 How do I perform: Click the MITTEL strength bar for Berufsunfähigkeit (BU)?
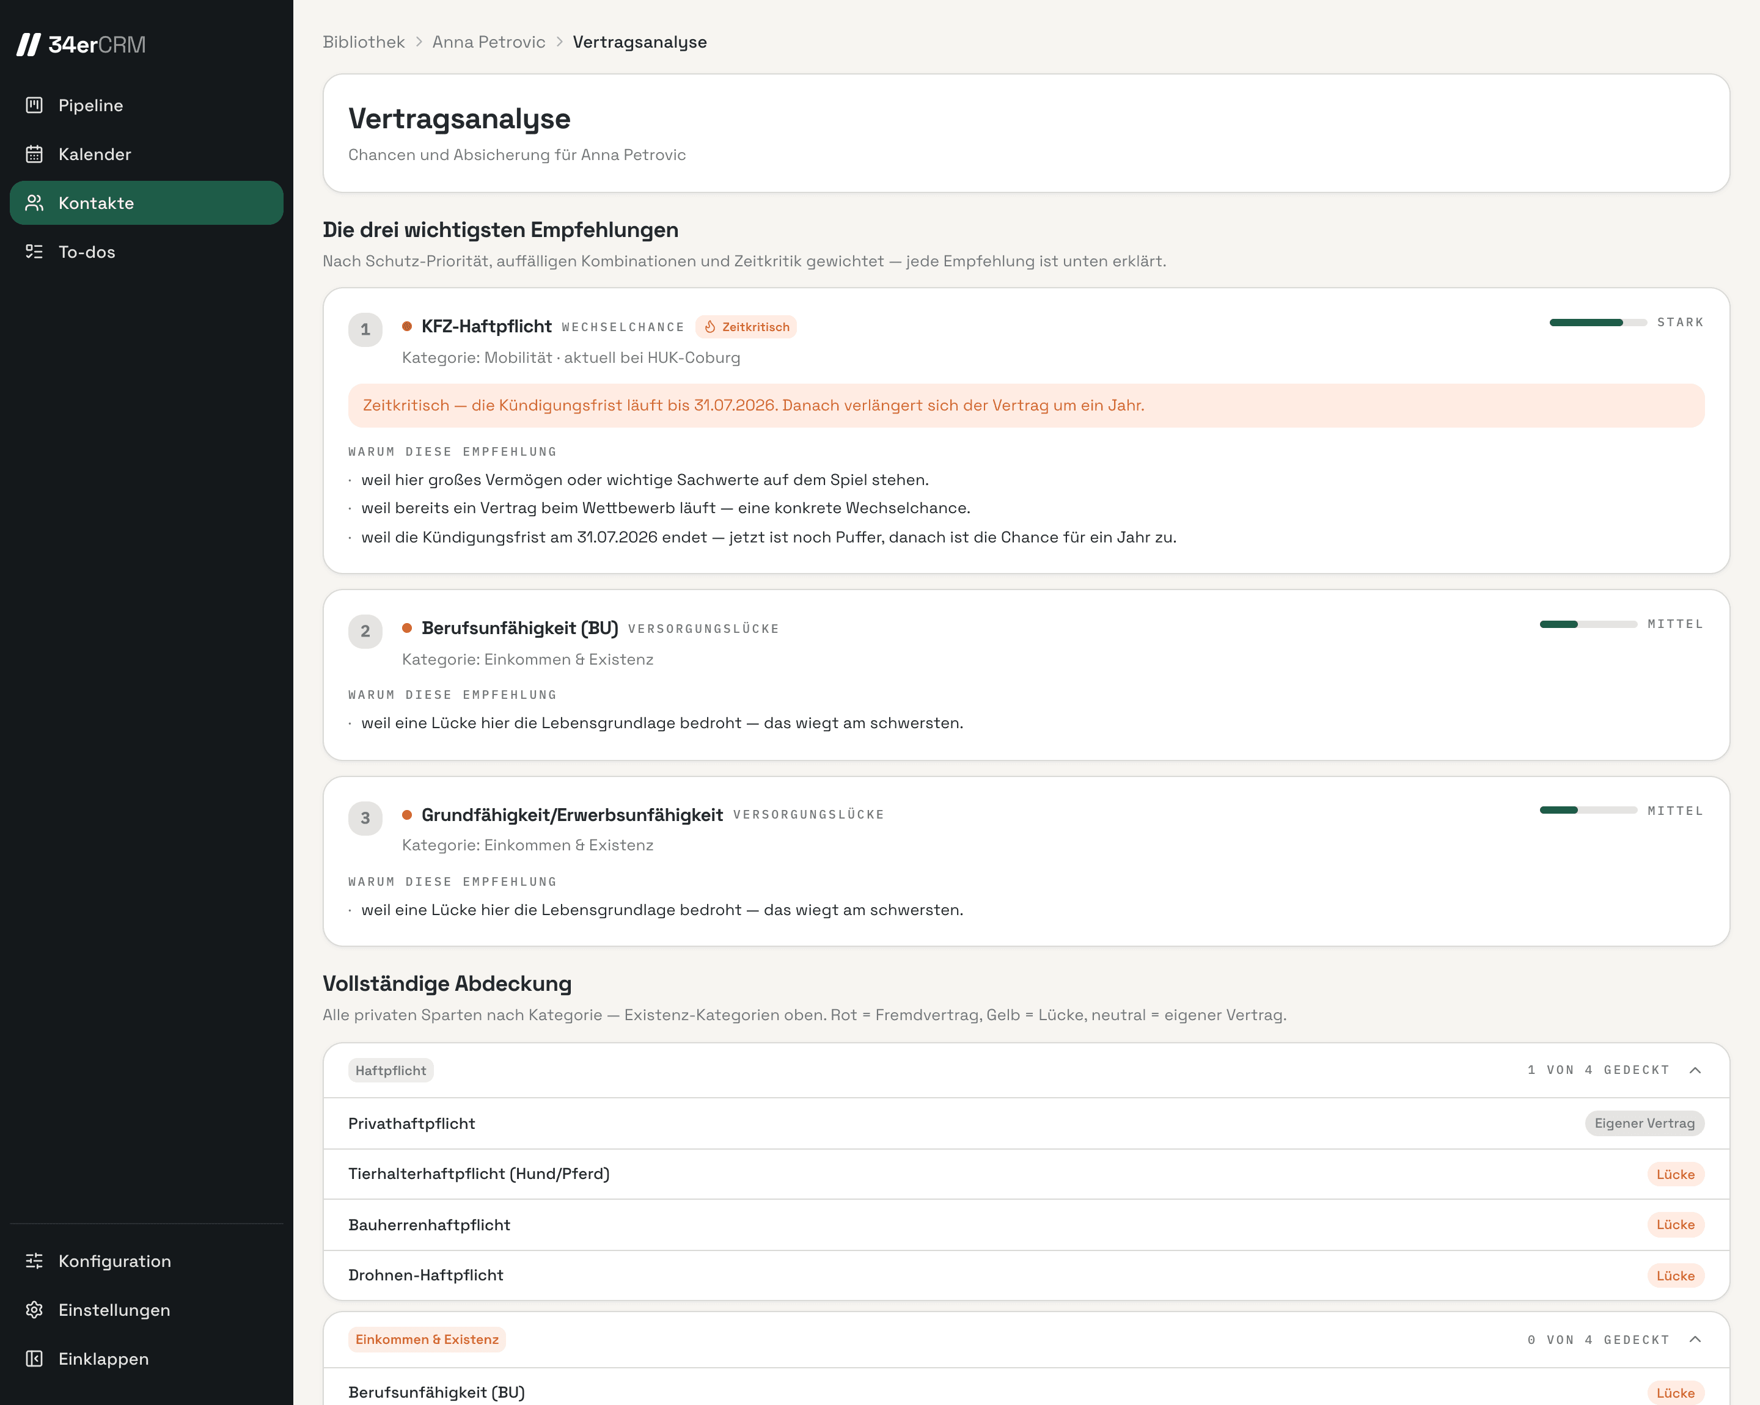pyautogui.click(x=1588, y=624)
